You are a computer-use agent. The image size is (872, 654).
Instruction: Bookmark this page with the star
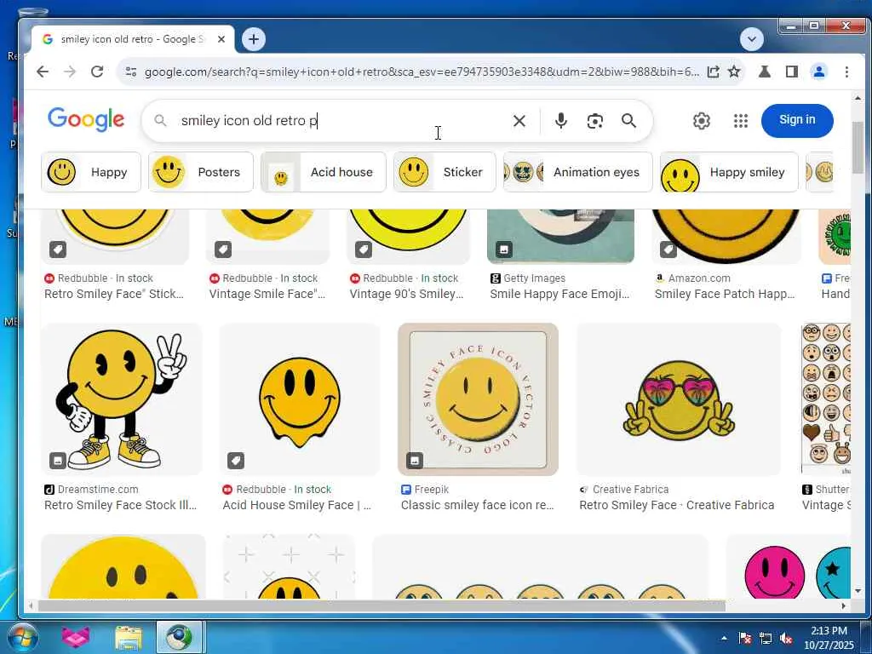point(734,72)
